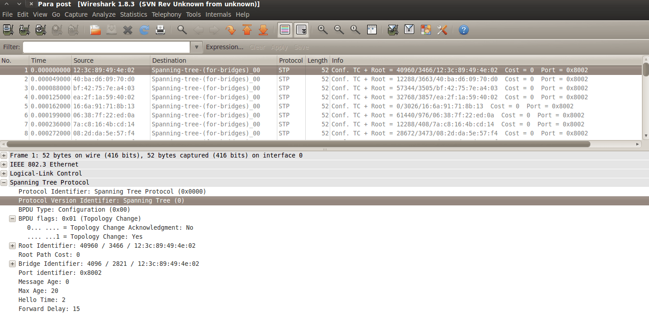Edit capture filter icon
Screen dimensions: 649x334
coord(393,30)
